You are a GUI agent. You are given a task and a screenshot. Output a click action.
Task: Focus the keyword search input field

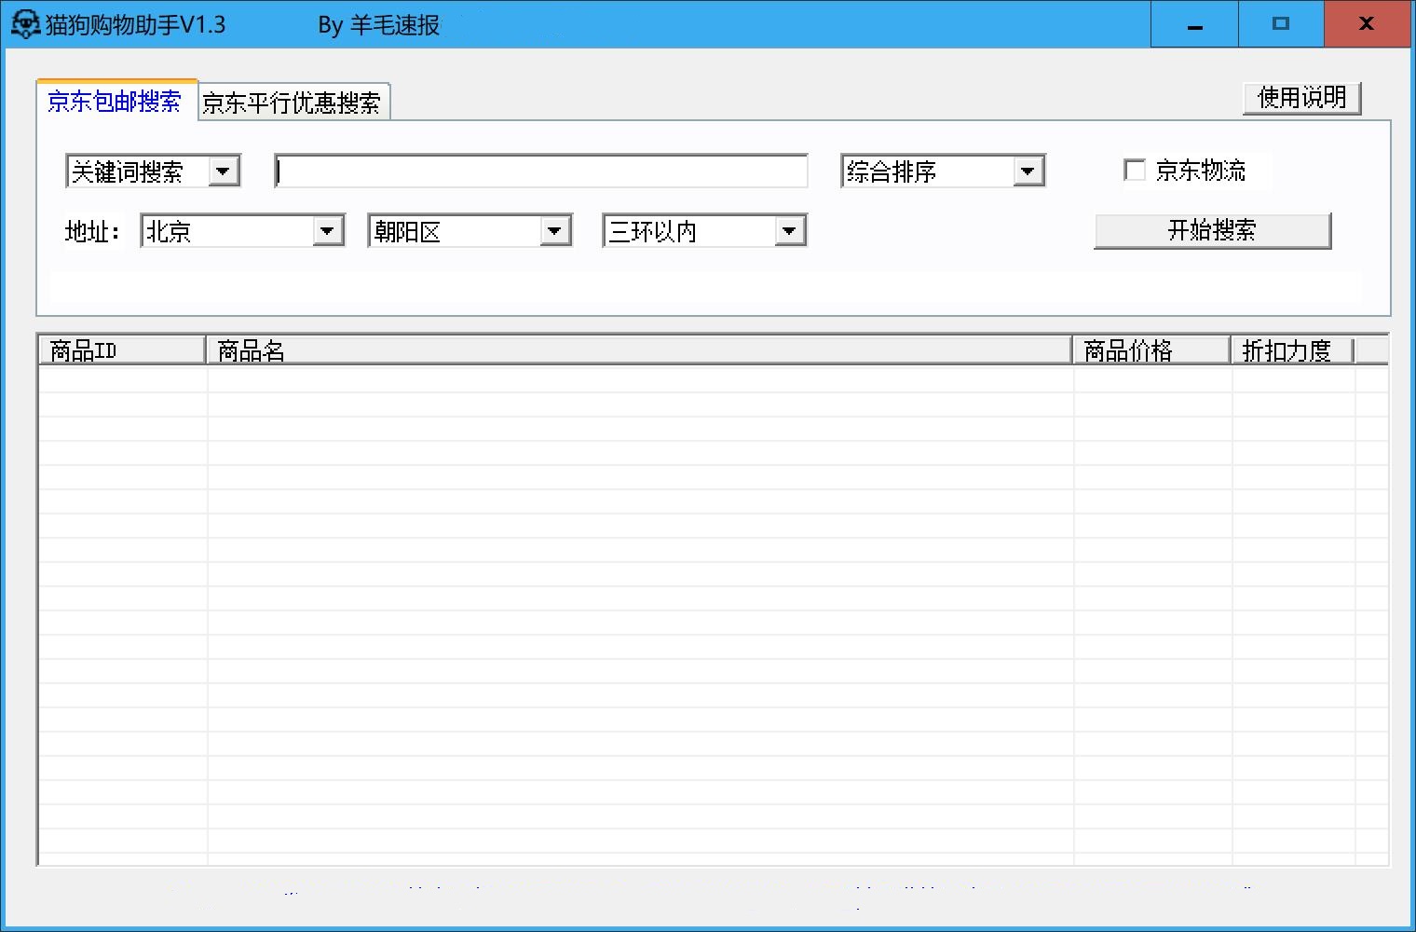pyautogui.click(x=541, y=171)
